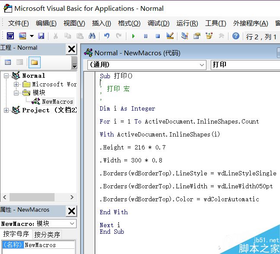Undo last action with blue arrow
280x254 pixels.
(x=107, y=36)
